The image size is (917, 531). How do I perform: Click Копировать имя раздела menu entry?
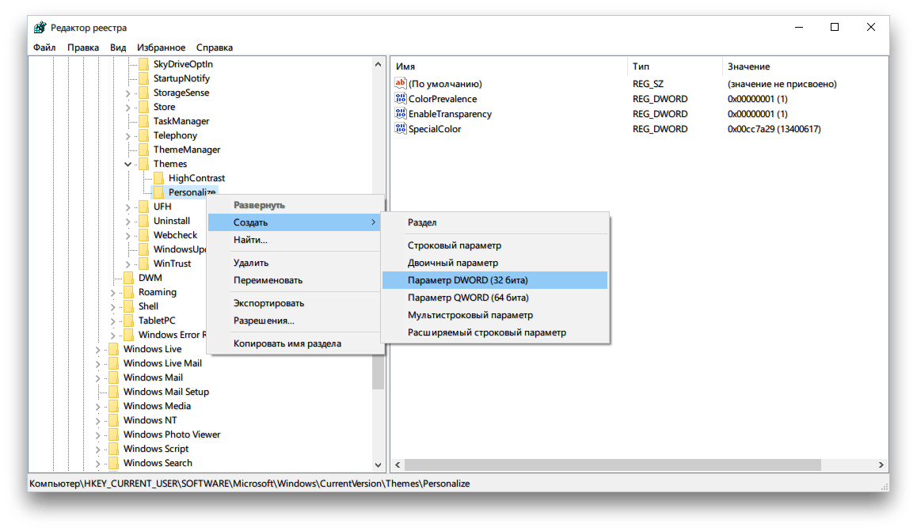[x=294, y=343]
